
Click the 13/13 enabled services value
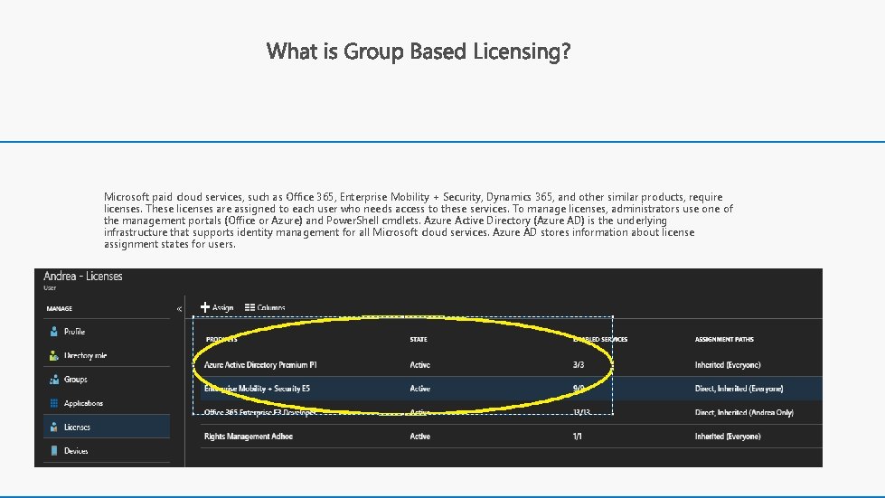point(581,412)
